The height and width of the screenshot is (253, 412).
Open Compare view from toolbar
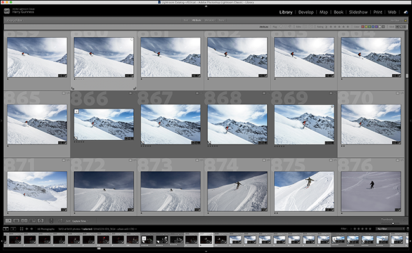pos(24,221)
